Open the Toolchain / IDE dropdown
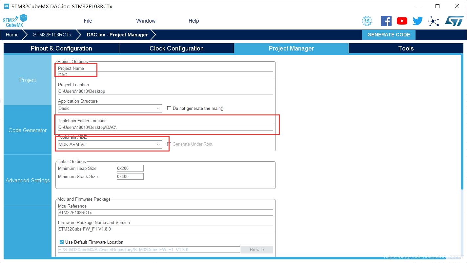This screenshot has height=263, width=467. click(110, 144)
